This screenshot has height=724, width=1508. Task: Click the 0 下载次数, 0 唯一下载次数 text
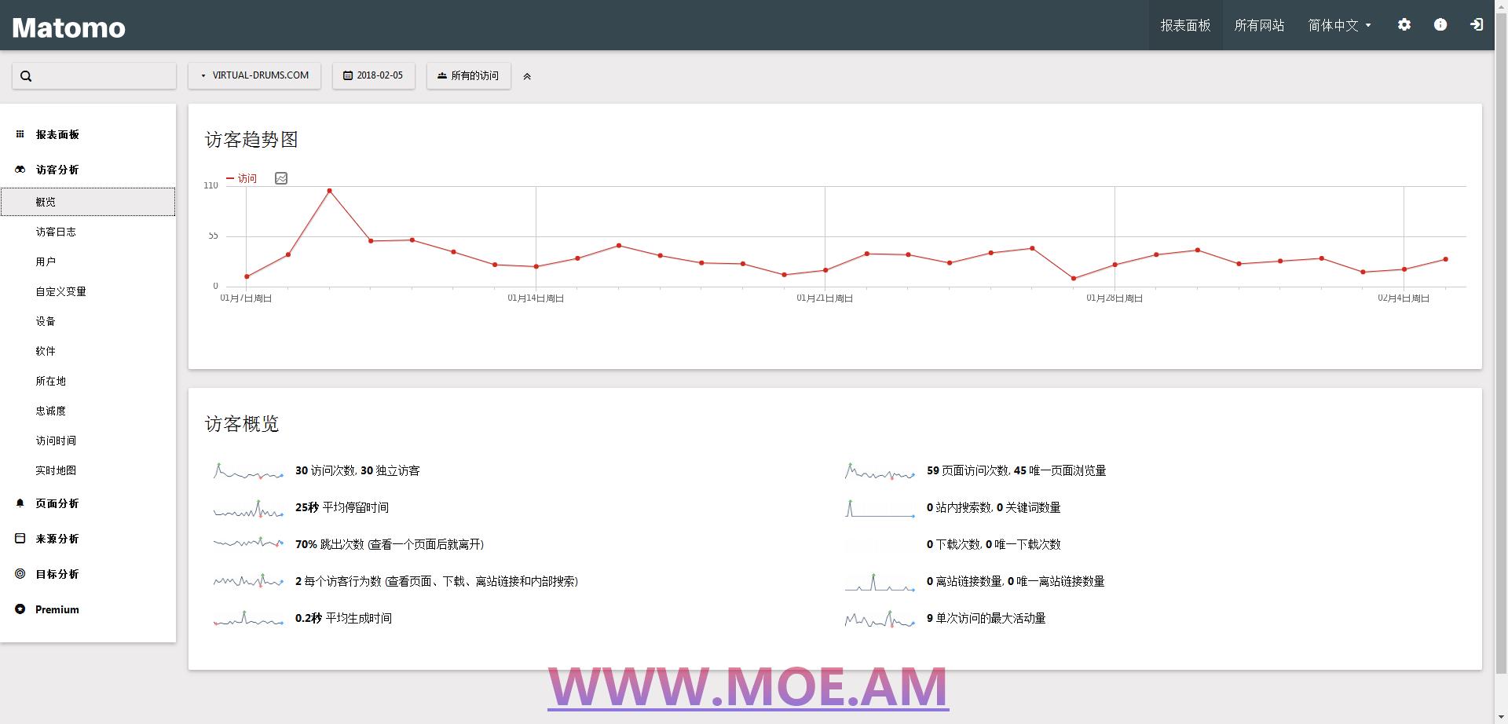click(x=994, y=544)
